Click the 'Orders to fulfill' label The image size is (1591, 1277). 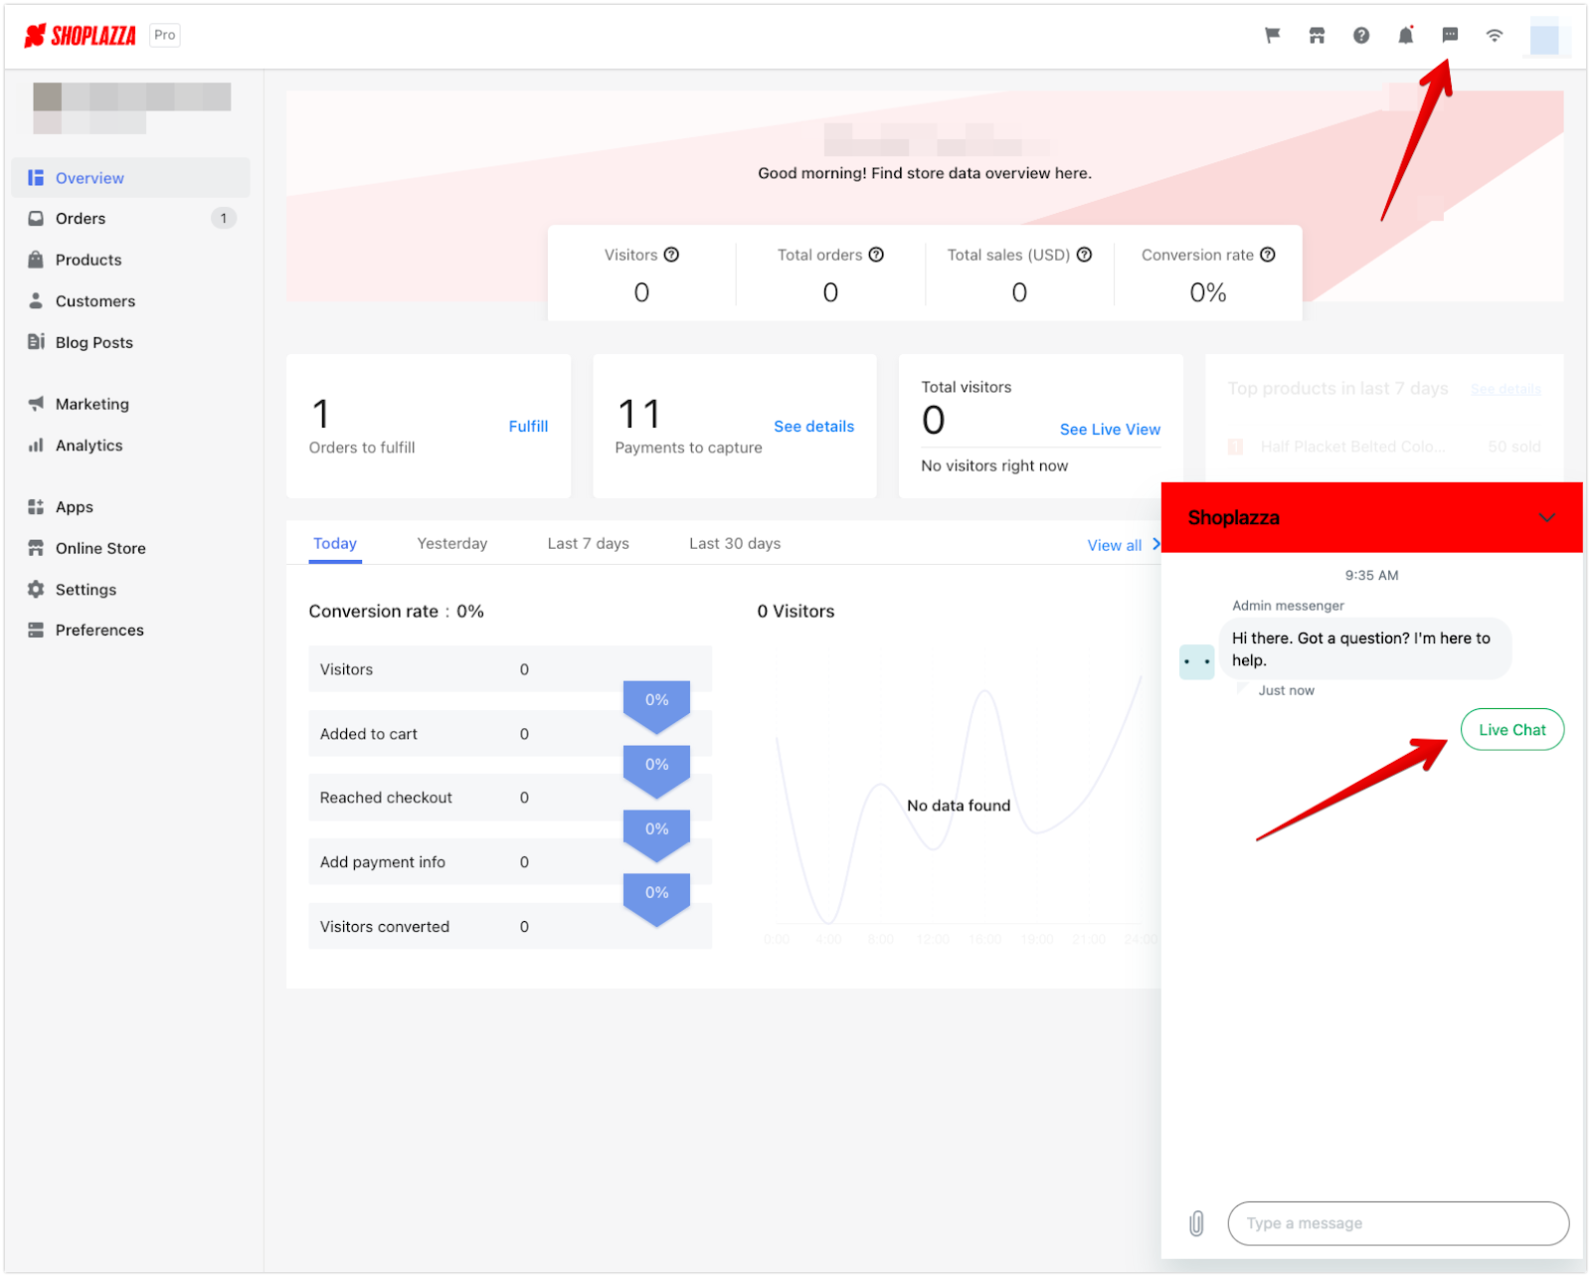pyautogui.click(x=362, y=449)
